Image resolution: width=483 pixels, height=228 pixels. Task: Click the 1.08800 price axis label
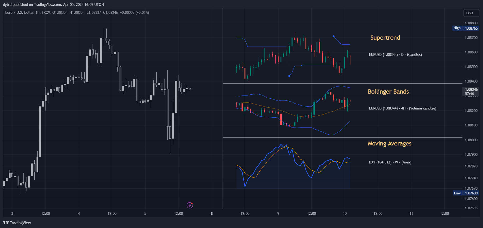click(x=471, y=23)
